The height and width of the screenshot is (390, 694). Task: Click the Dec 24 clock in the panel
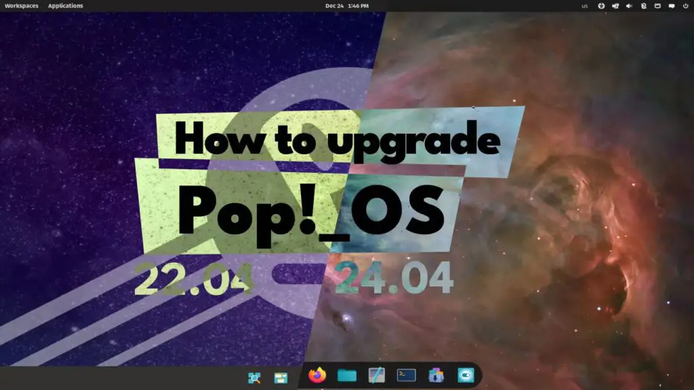(335, 5)
